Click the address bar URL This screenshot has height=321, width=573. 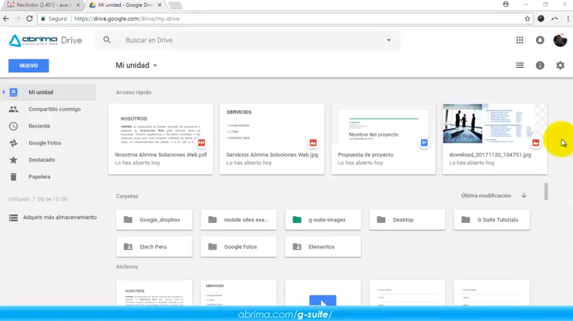tap(127, 19)
